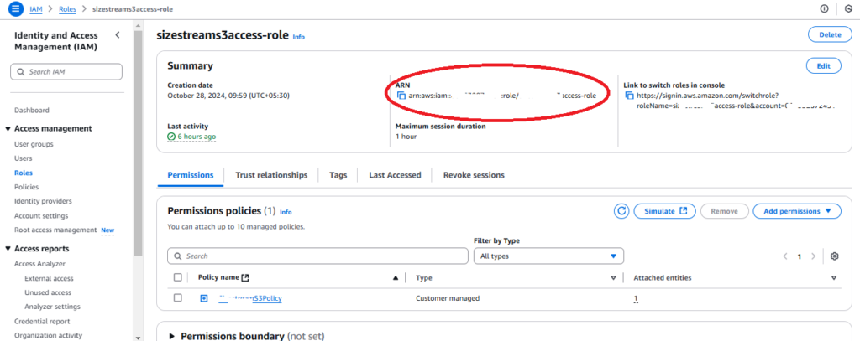Click the policies Search input field

point(318,256)
